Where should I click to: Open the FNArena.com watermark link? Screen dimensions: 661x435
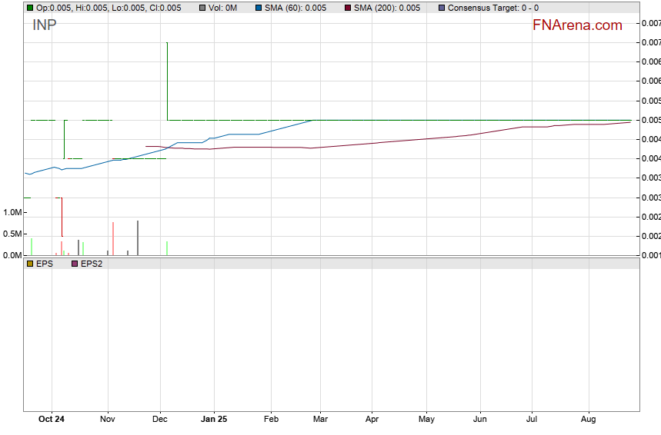click(x=577, y=25)
